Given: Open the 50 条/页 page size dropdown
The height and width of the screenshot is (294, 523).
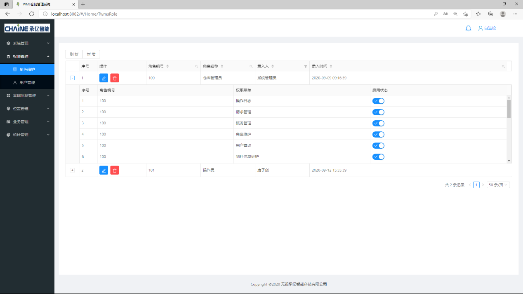Looking at the screenshot, I should (x=498, y=185).
